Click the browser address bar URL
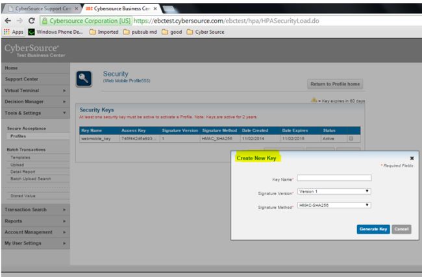 pyautogui.click(x=226, y=21)
